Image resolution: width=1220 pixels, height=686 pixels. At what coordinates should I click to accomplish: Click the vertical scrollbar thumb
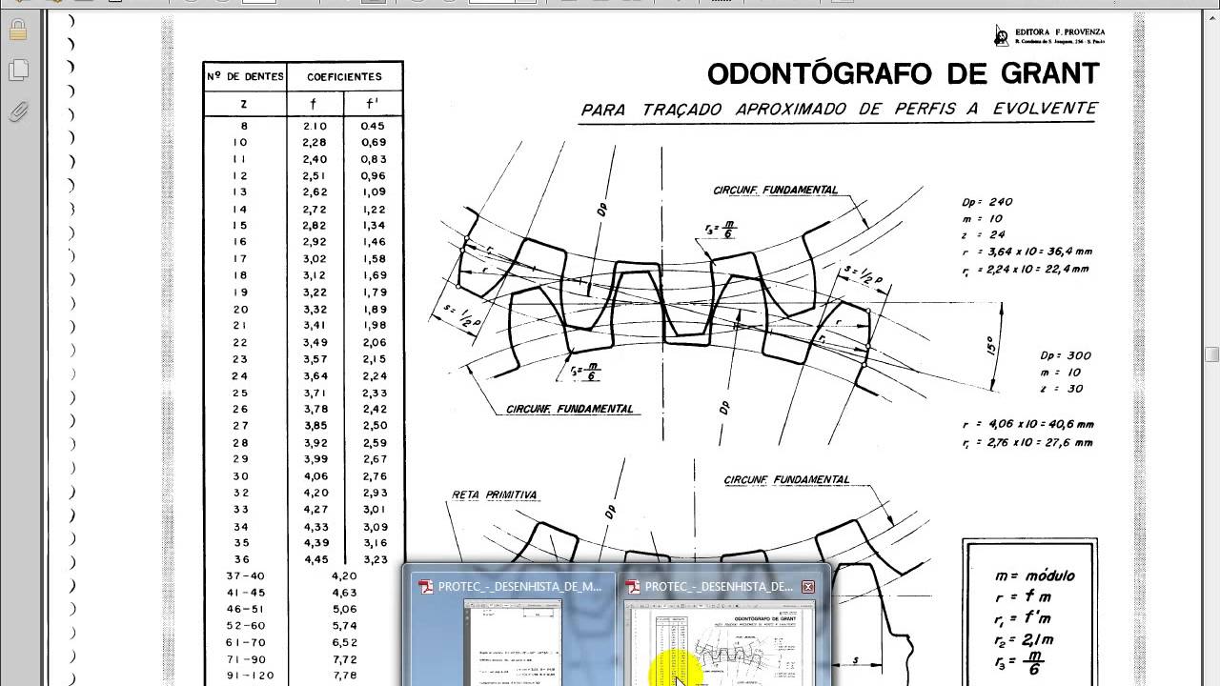pos(1212,354)
